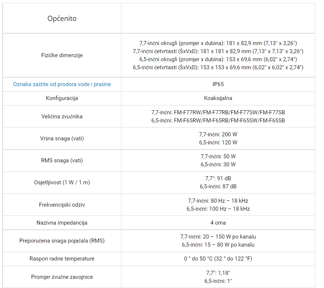Click the Veličina zvučnika label
The image size is (324, 288).
(62, 117)
